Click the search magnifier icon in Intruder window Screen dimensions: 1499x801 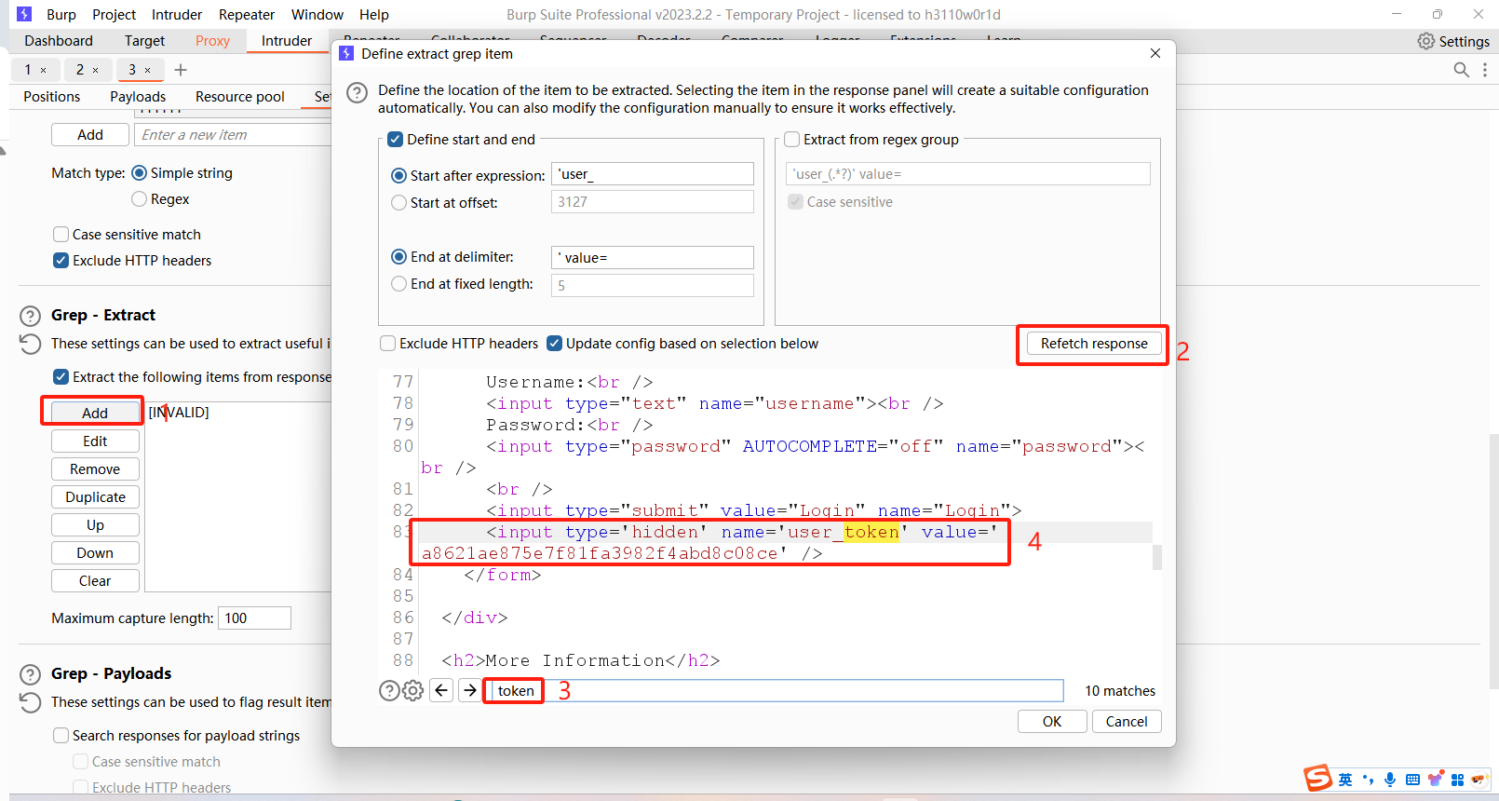tap(1461, 70)
